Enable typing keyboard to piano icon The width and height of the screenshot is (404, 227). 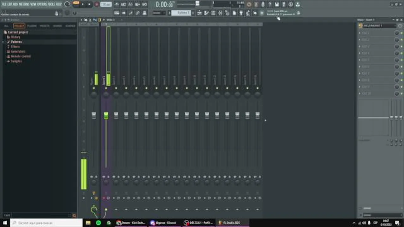coord(117,13)
